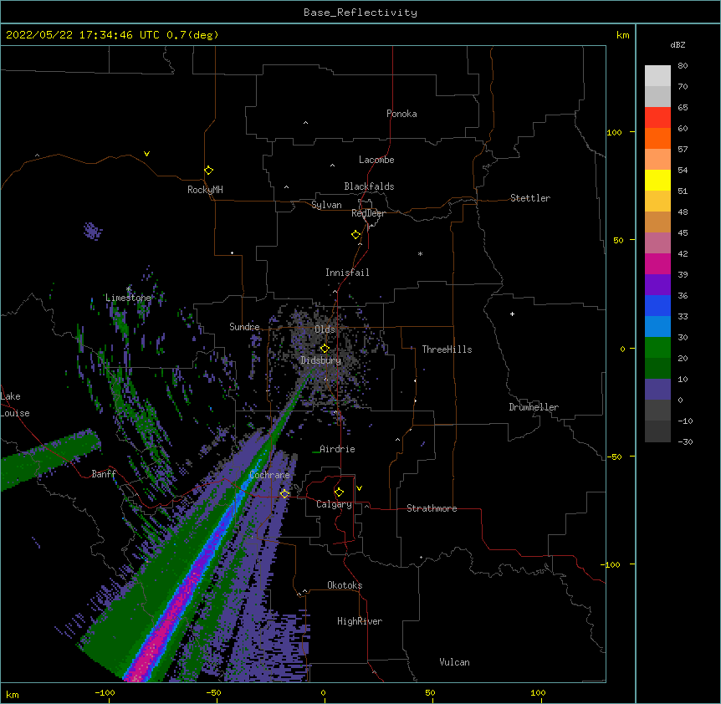Click the HighRiver town label

(360, 621)
